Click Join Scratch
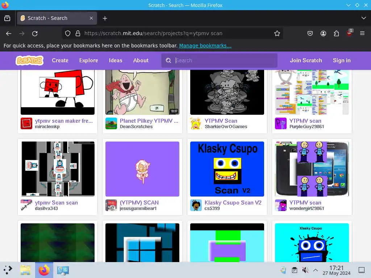This screenshot has height=278, width=371. (306, 60)
